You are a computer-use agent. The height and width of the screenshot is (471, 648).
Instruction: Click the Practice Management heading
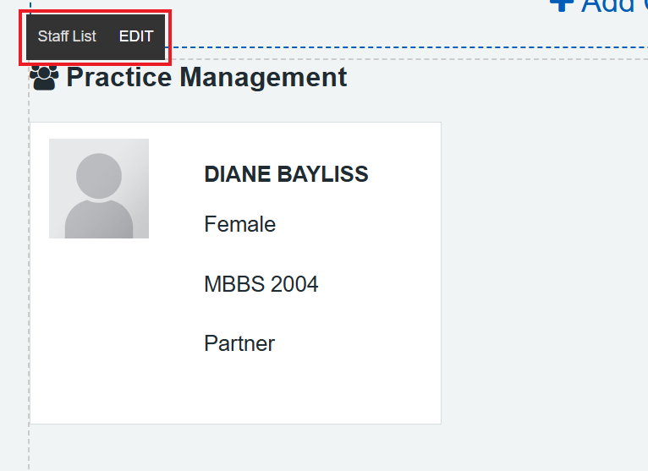206,78
